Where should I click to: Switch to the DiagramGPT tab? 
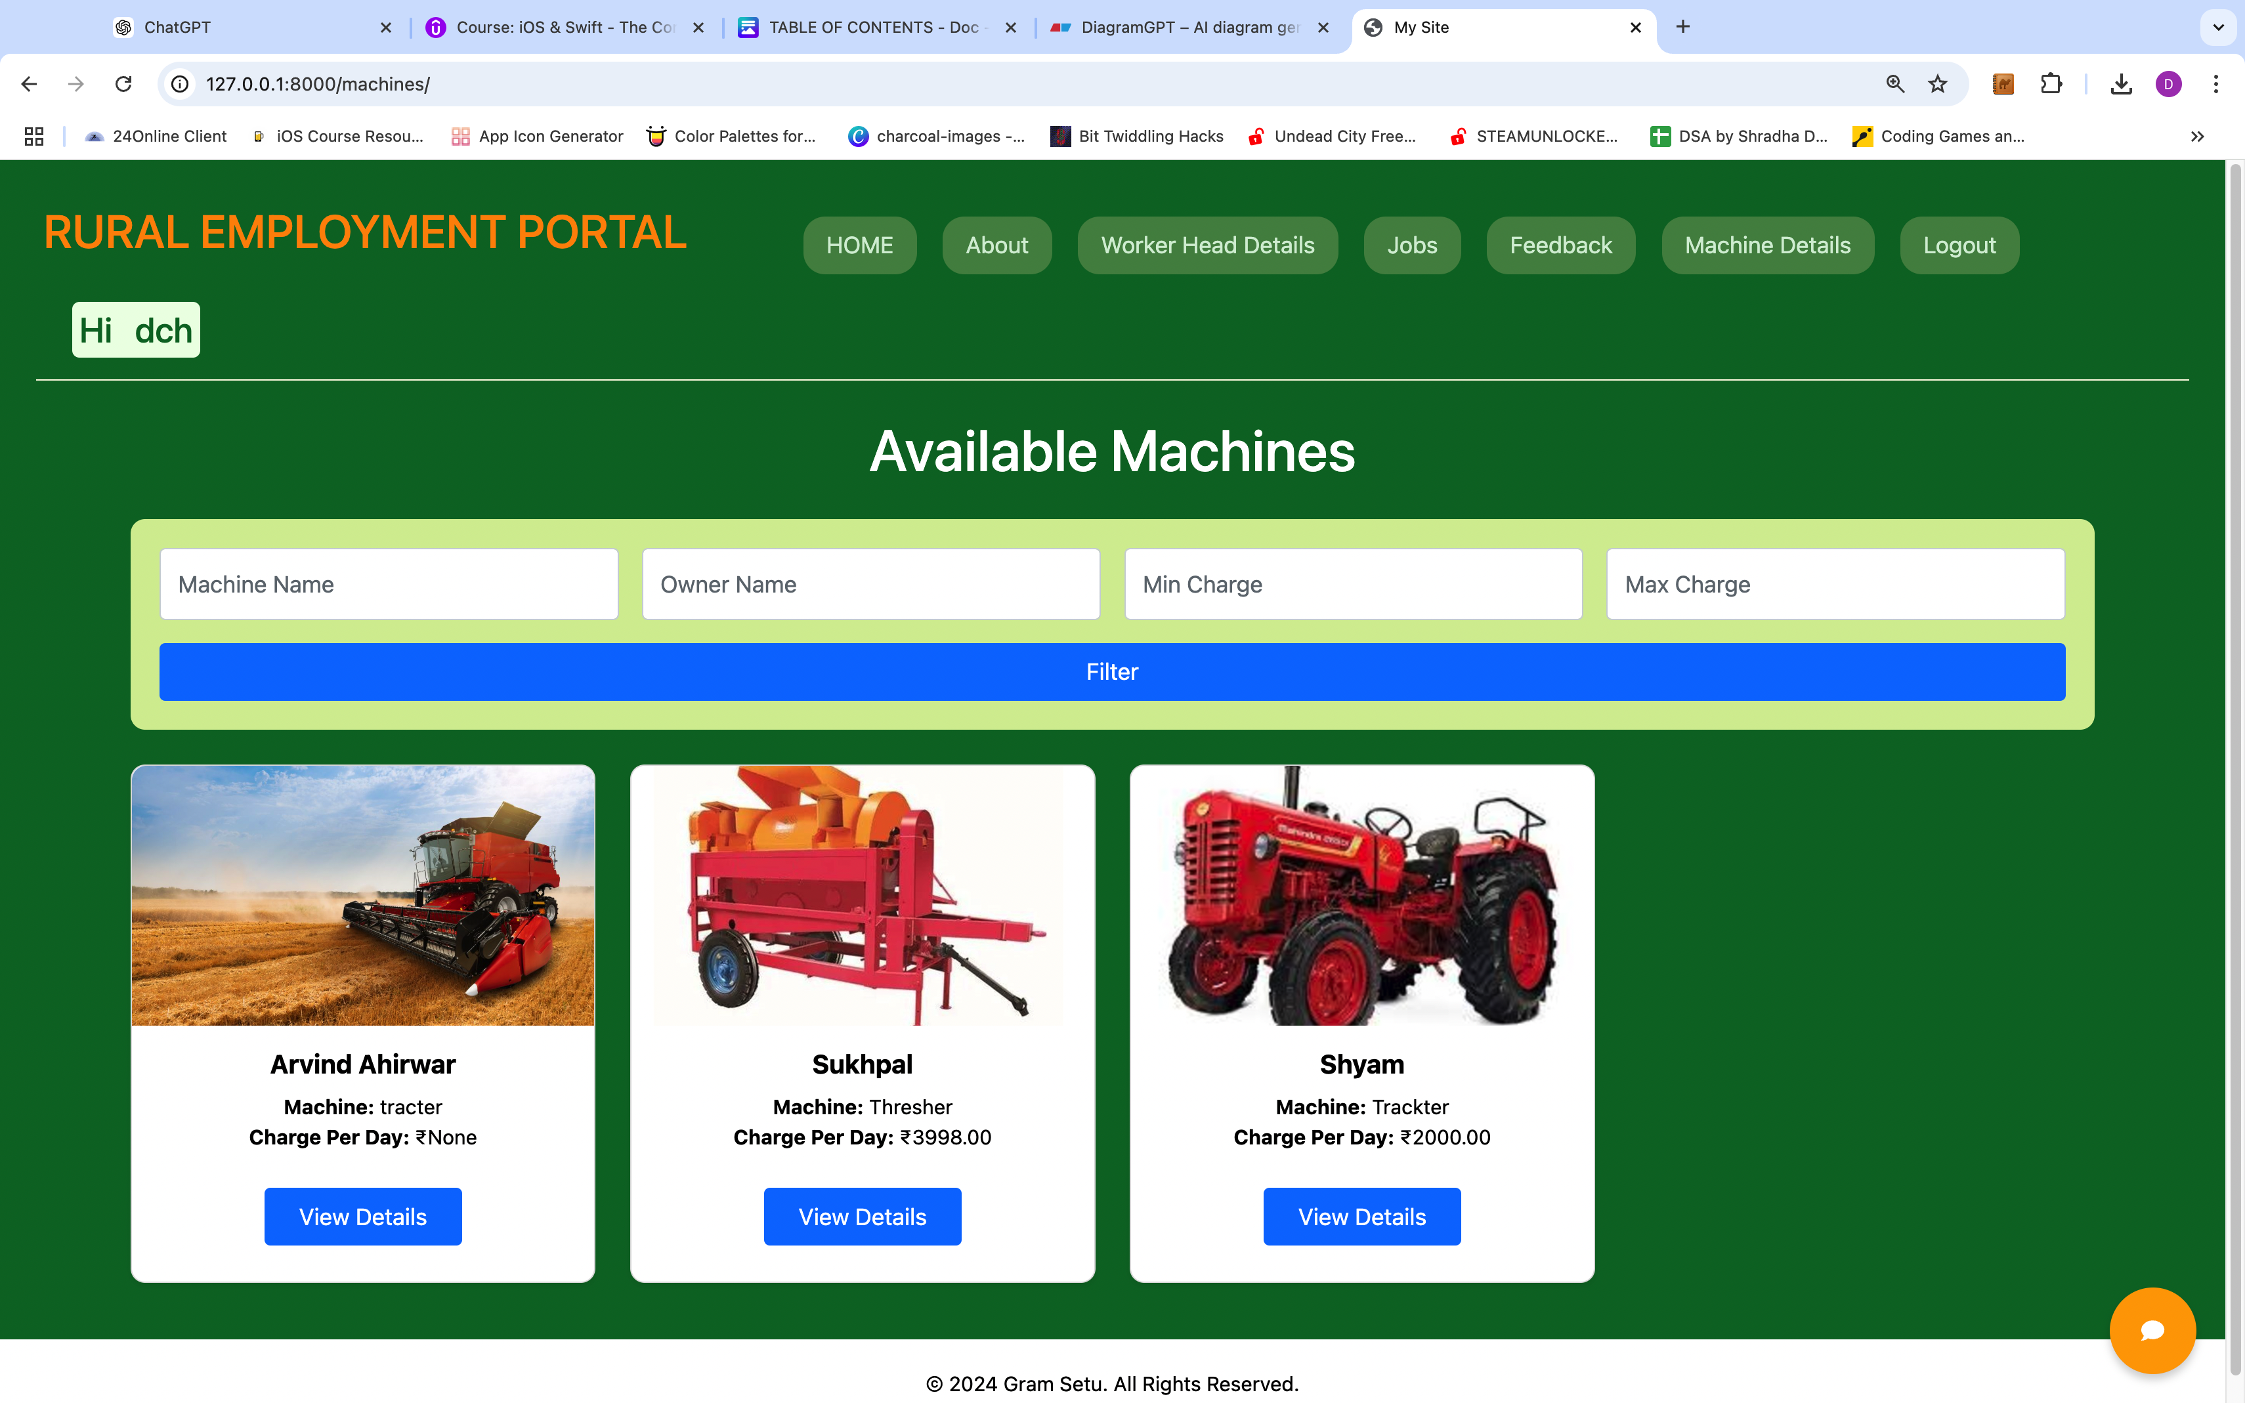[1189, 27]
